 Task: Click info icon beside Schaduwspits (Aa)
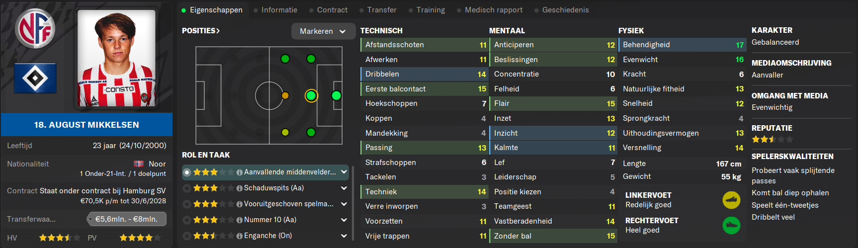tap(240, 188)
